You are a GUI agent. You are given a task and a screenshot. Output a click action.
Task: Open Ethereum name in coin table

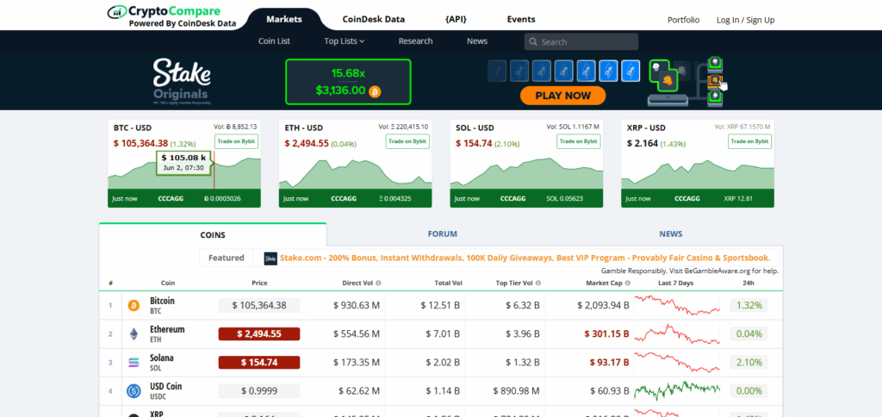167,330
